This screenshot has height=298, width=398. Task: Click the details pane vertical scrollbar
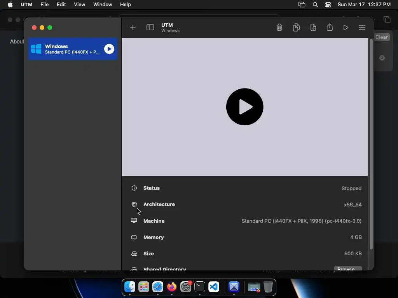pyautogui.click(x=371, y=144)
